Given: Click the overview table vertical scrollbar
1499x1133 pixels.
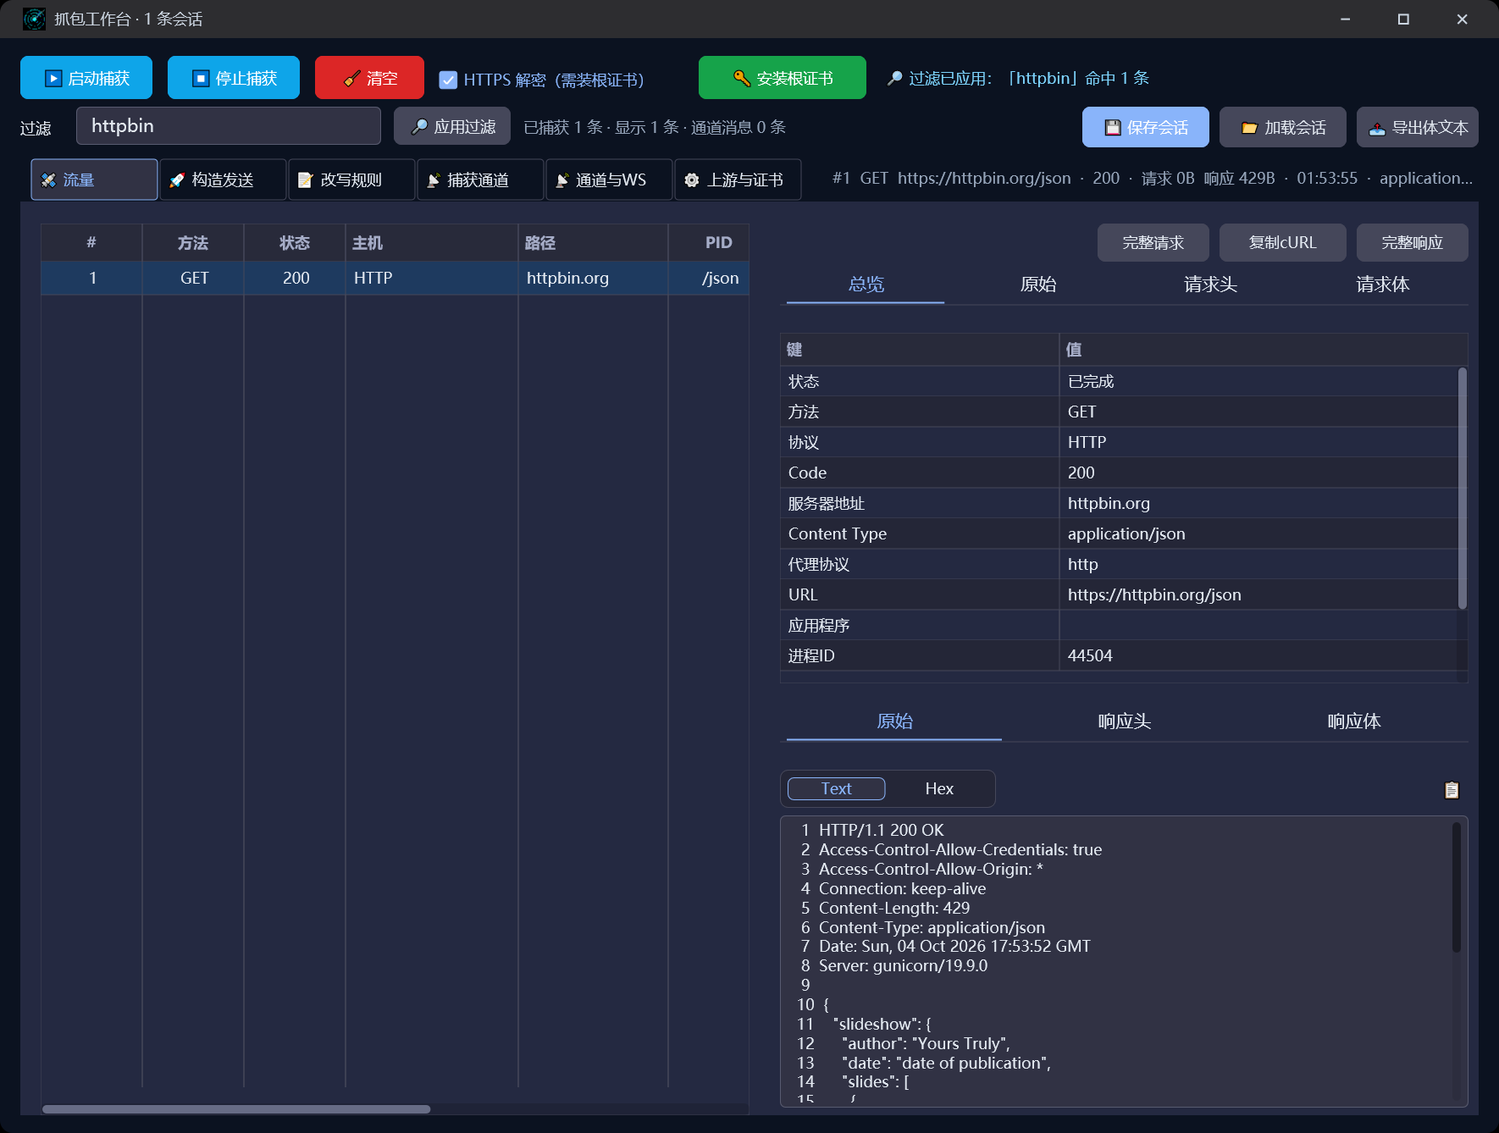Looking at the screenshot, I should [x=1463, y=488].
